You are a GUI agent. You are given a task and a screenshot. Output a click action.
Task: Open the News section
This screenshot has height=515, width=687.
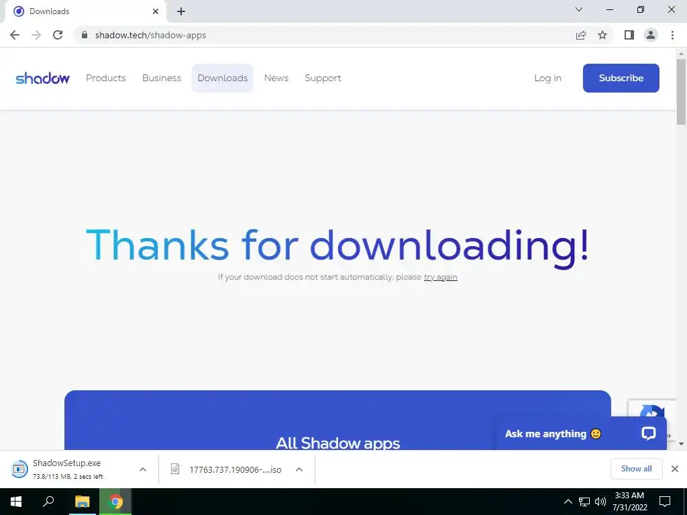coord(276,78)
